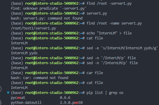Click the misspelled sed -n '/InterLM/p' file command
The width and height of the screenshot is (159, 105).
pos(111,58)
